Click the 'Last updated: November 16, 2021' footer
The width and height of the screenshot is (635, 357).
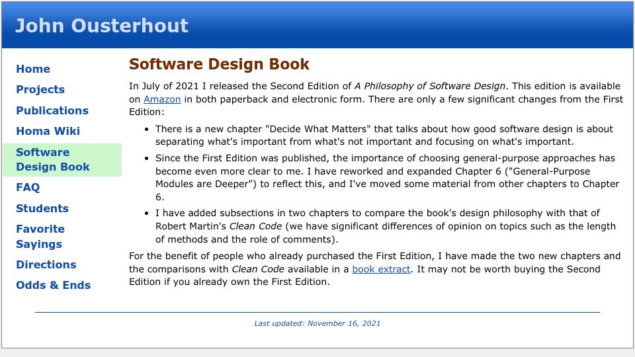[x=317, y=323]
